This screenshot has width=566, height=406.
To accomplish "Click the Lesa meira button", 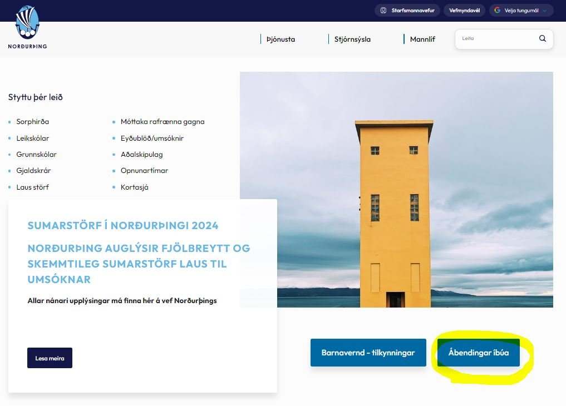I will click(x=50, y=358).
